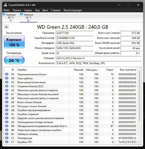Select row Таймауты команд
The image size is (145, 149).
(x=71, y=134)
